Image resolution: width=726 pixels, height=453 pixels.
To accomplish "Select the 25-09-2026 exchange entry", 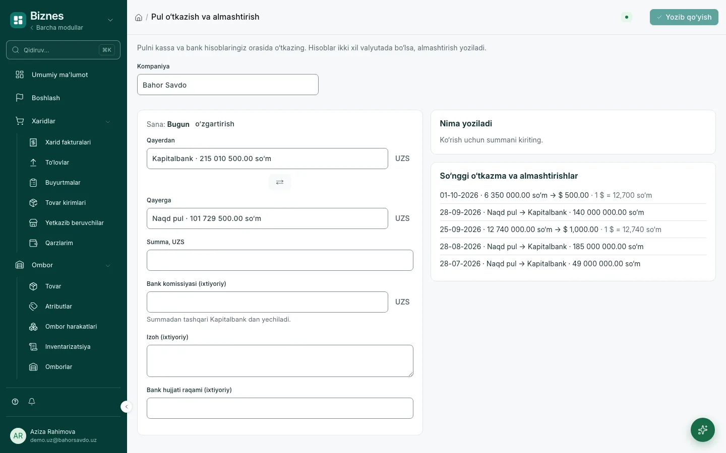I will 573,230.
